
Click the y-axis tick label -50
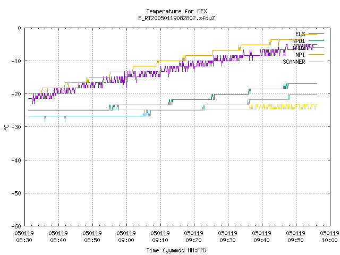coord(16,193)
